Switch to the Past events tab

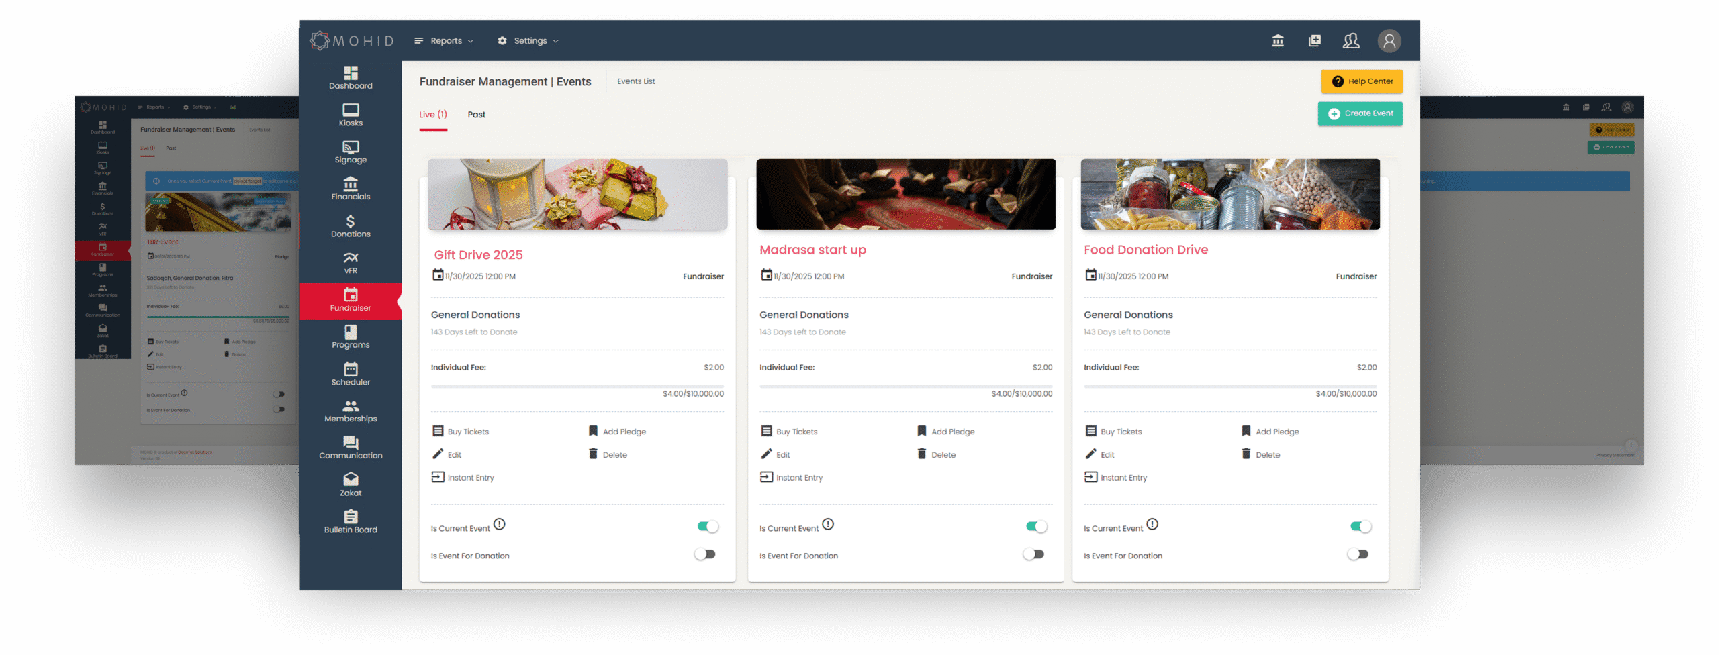477,115
